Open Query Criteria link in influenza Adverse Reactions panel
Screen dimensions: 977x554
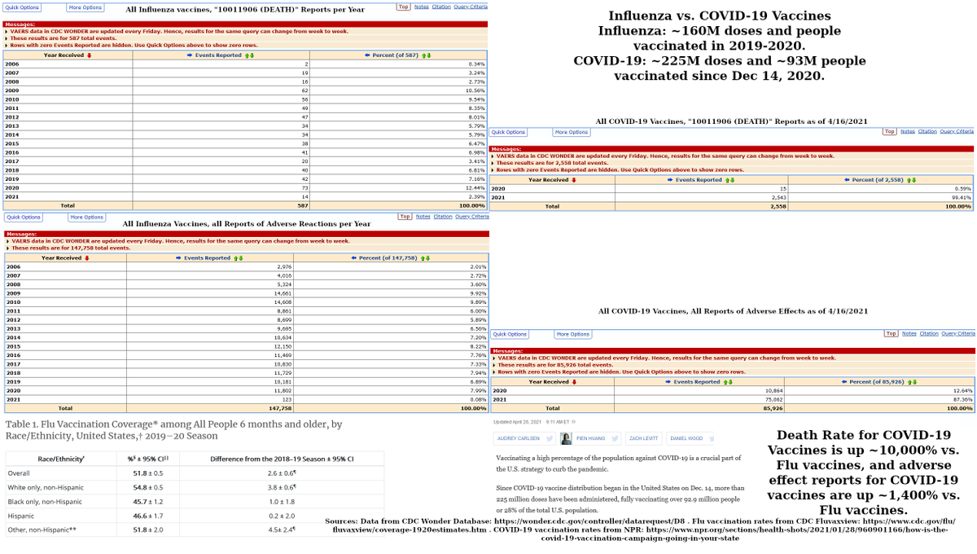(x=473, y=217)
